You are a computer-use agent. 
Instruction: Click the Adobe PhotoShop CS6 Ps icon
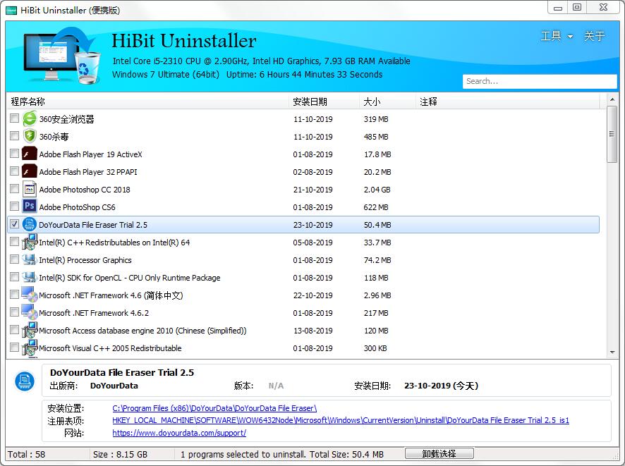[30, 207]
